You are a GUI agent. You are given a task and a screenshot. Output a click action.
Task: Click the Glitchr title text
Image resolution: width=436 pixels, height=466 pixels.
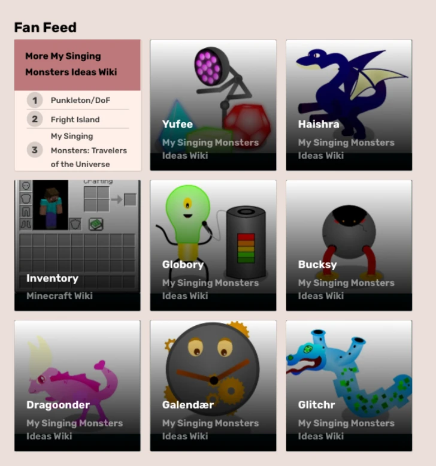click(x=317, y=404)
